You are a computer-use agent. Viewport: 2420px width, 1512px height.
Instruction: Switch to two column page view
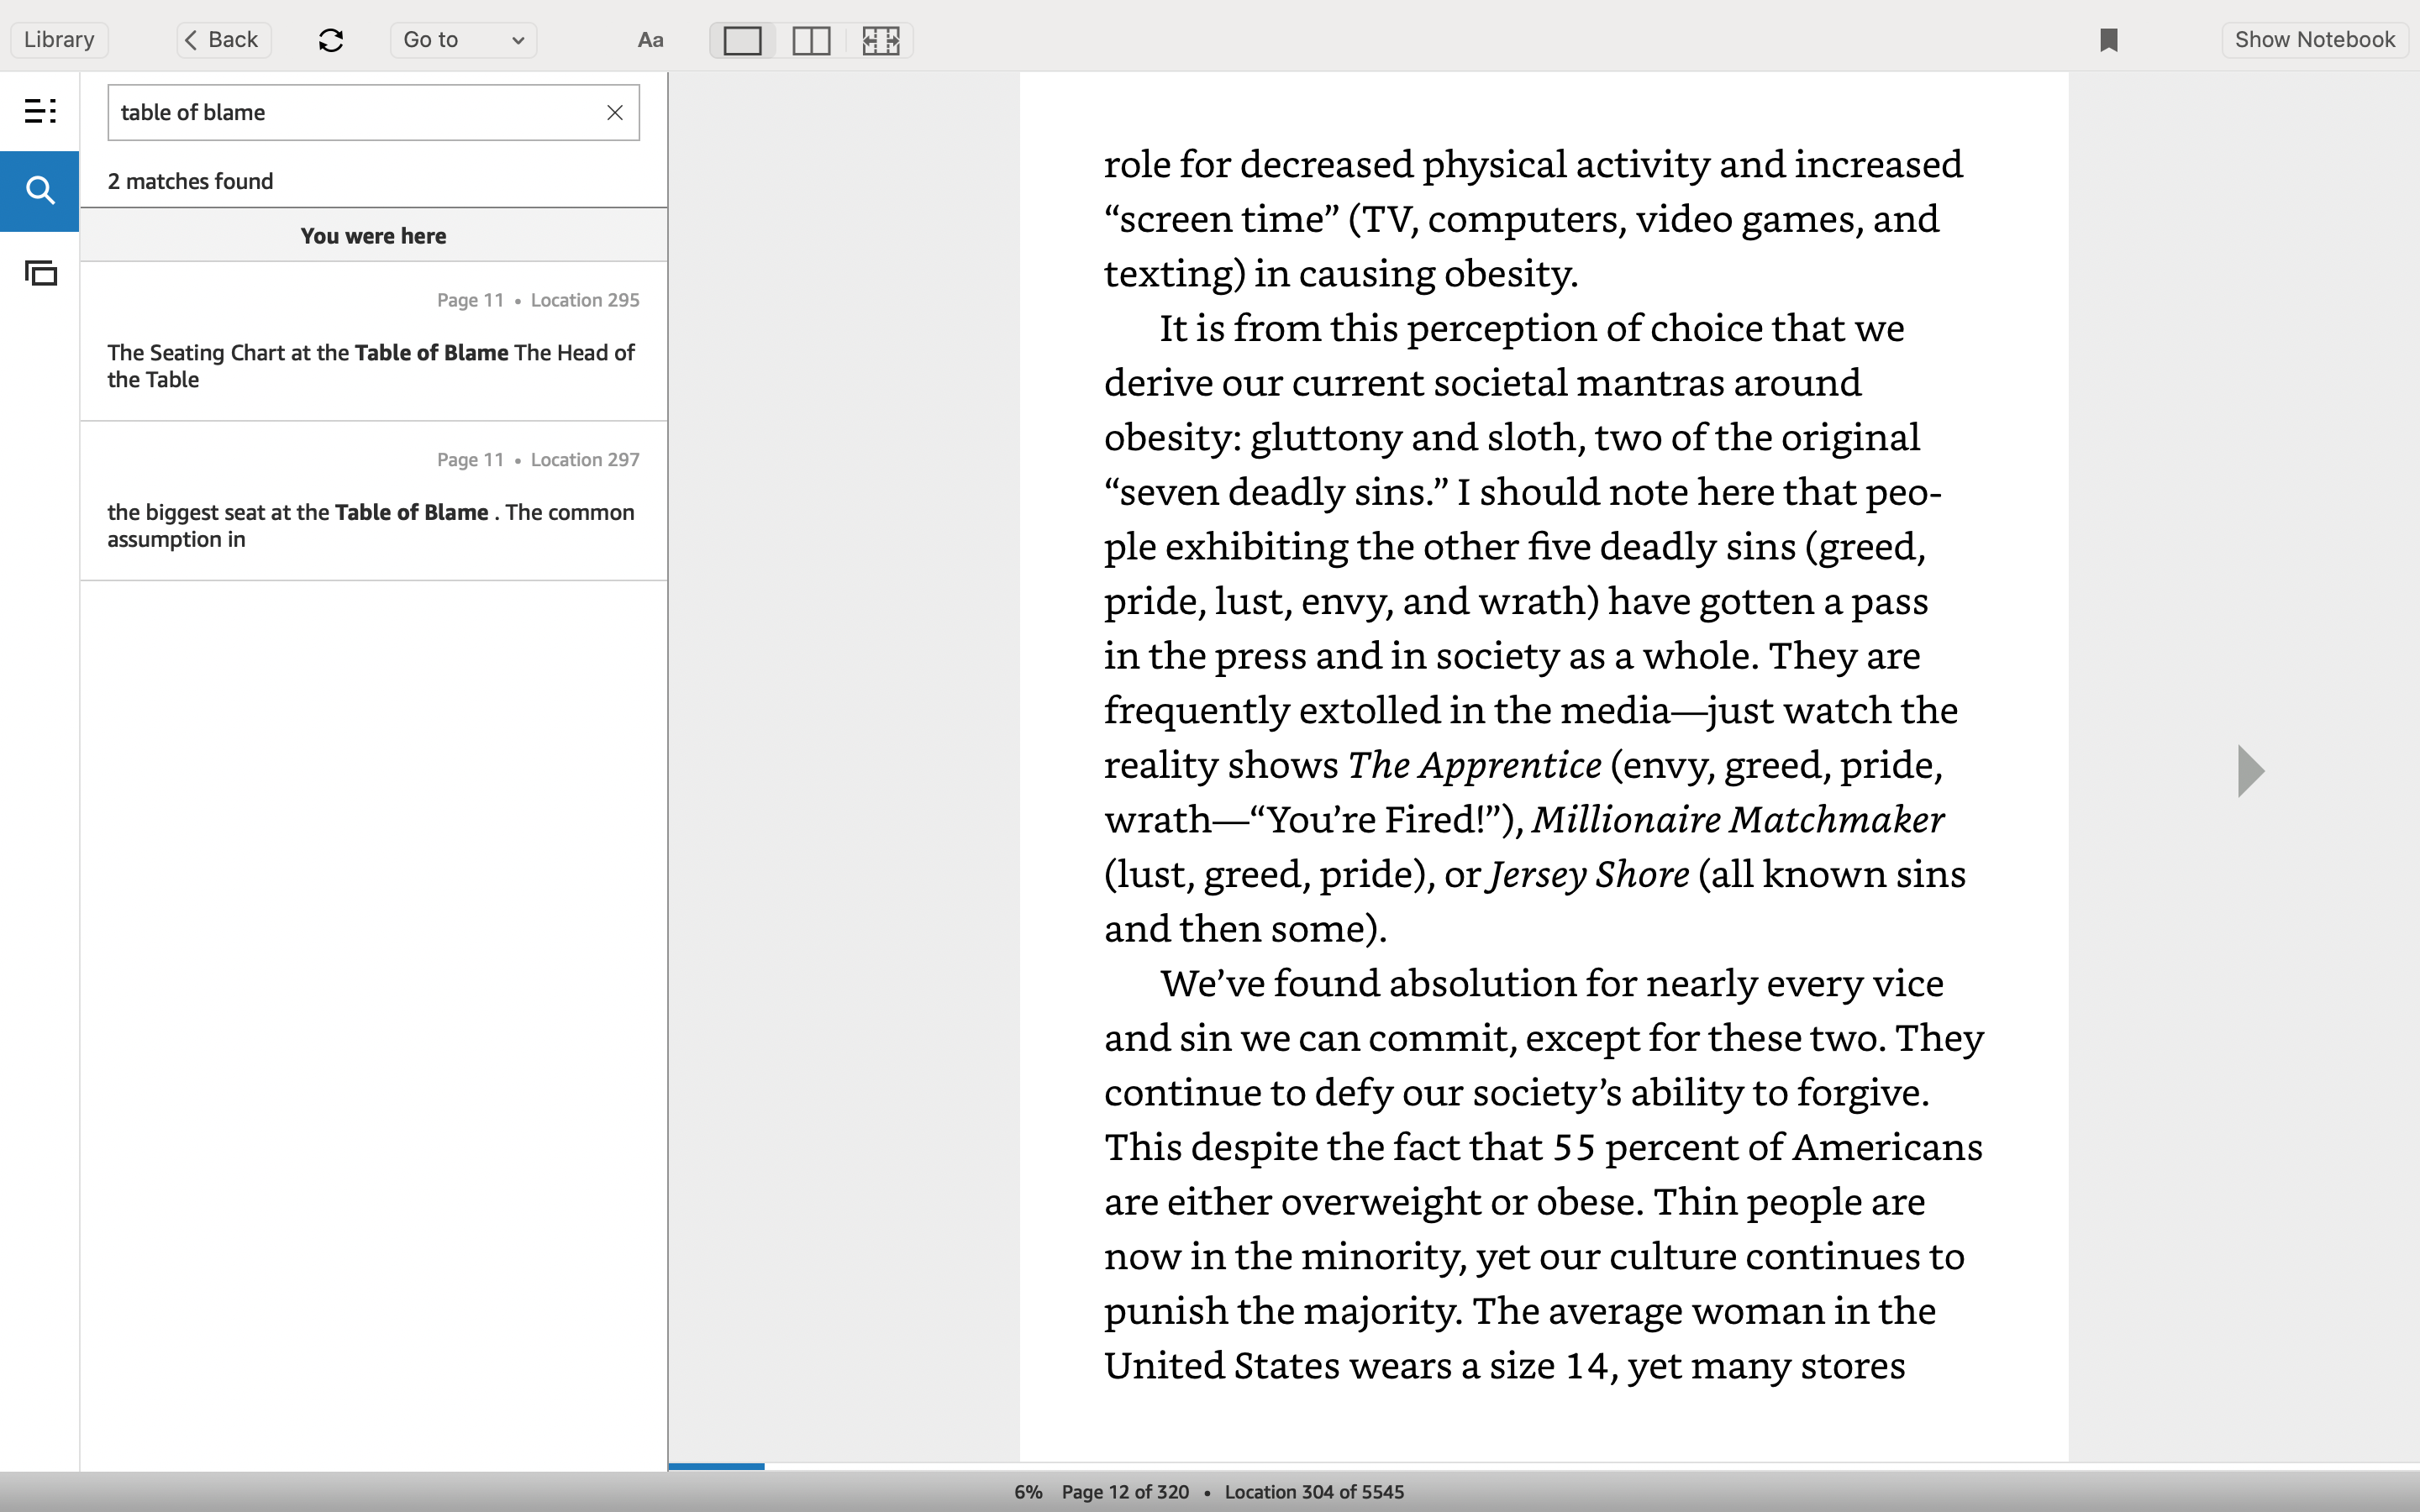pyautogui.click(x=811, y=40)
